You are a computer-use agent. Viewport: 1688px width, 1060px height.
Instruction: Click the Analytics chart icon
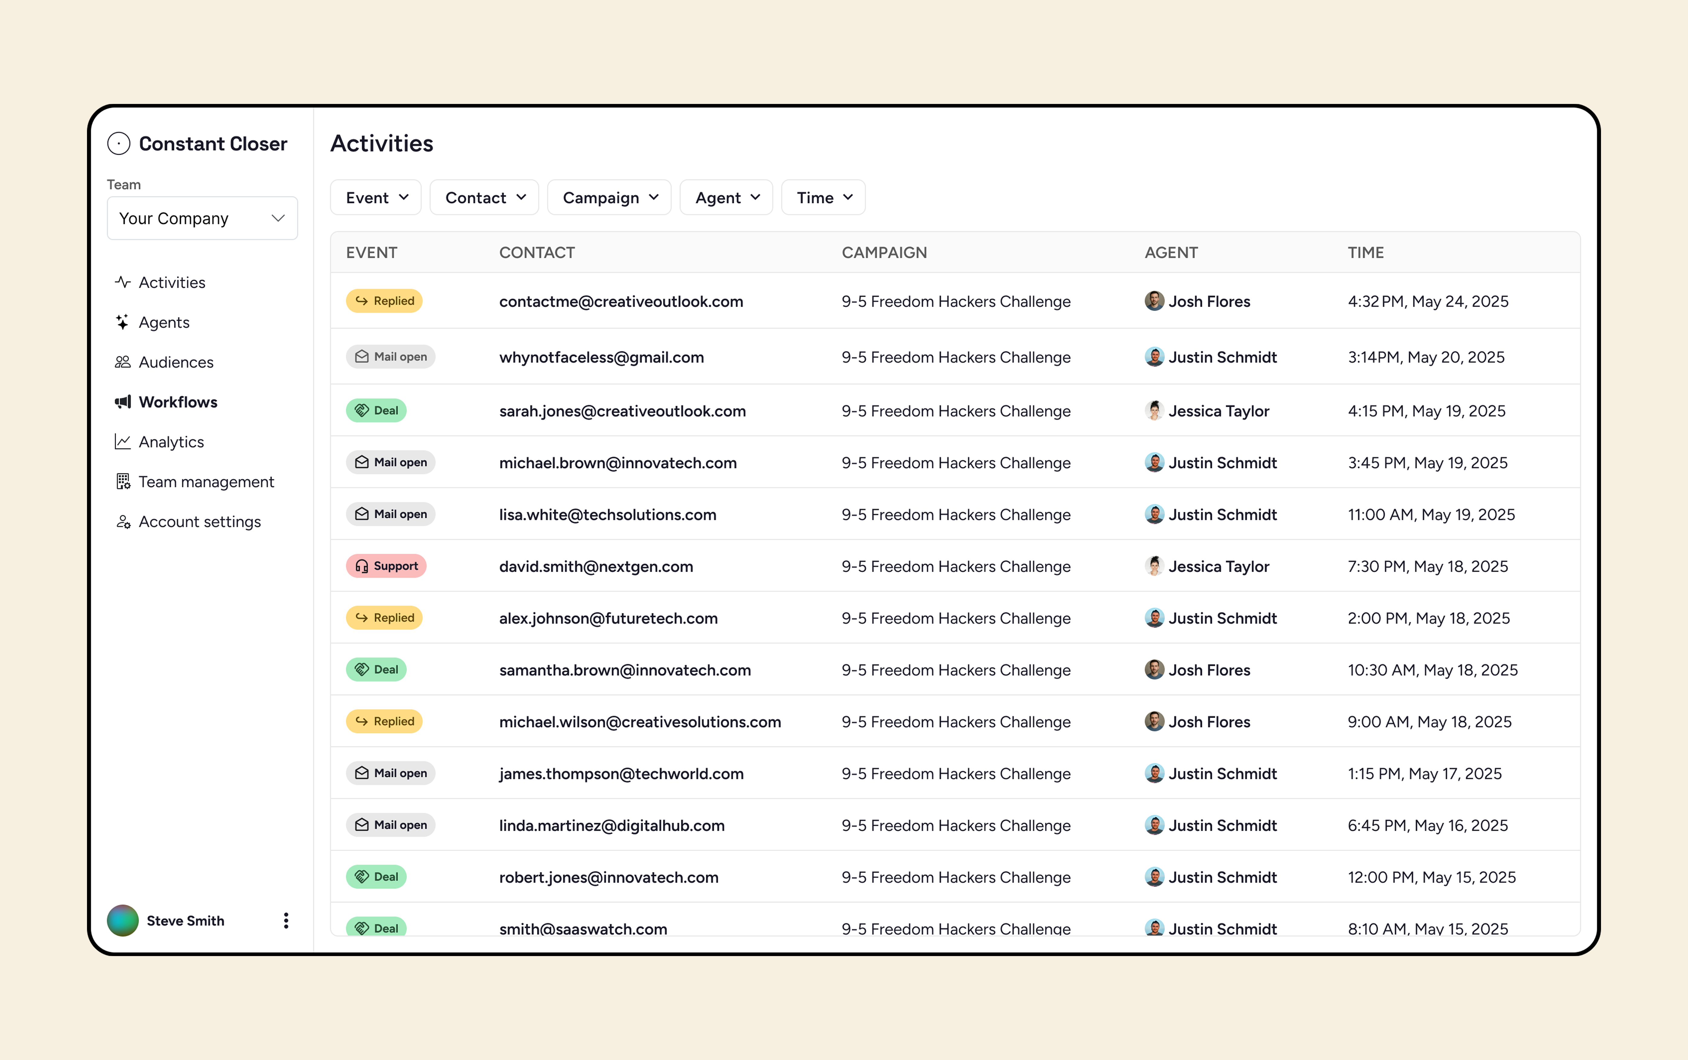click(123, 442)
